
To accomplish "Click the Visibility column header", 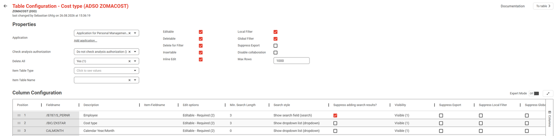I will [x=400, y=105].
